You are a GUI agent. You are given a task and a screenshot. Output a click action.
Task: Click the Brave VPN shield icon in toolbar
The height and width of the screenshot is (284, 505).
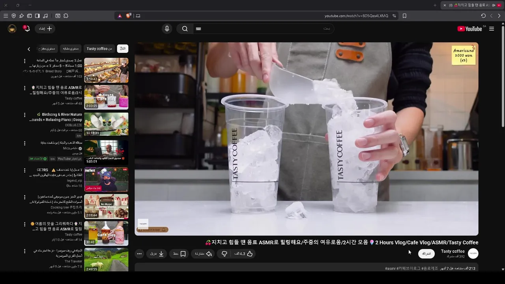13,16
